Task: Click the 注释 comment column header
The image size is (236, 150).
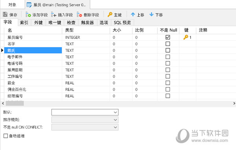Action: [216, 30]
